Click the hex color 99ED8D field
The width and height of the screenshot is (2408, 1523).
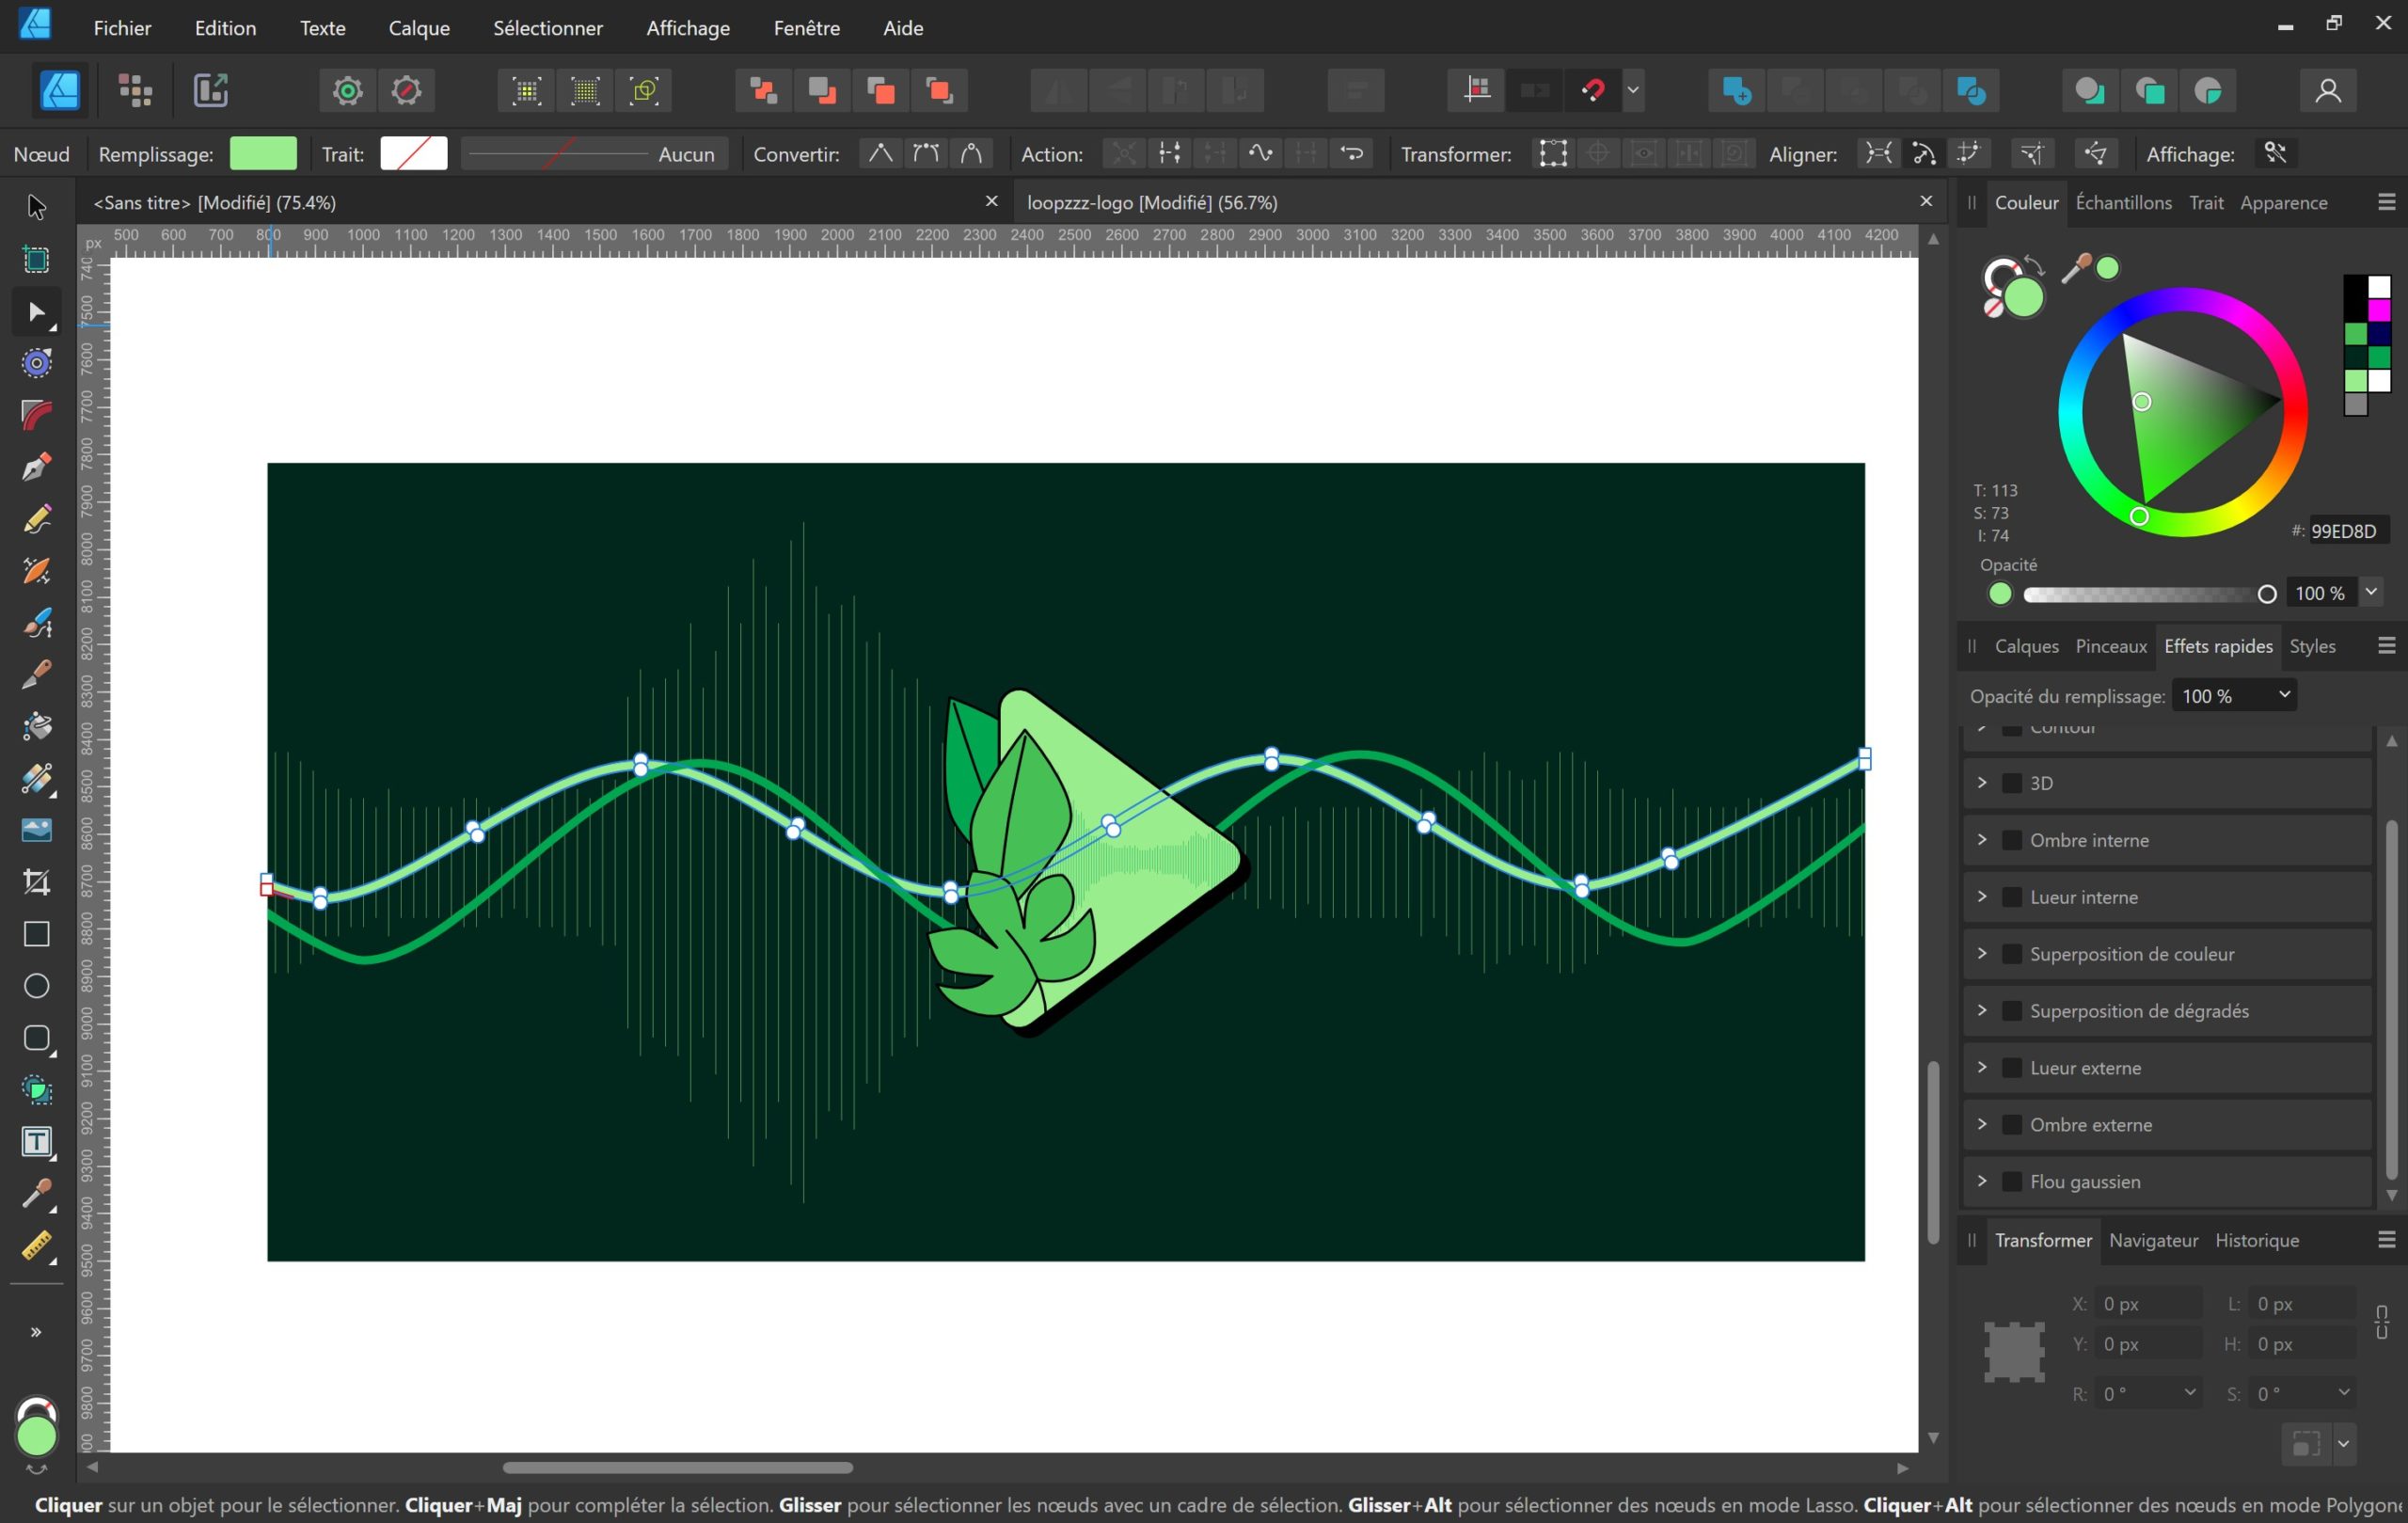click(x=2348, y=531)
